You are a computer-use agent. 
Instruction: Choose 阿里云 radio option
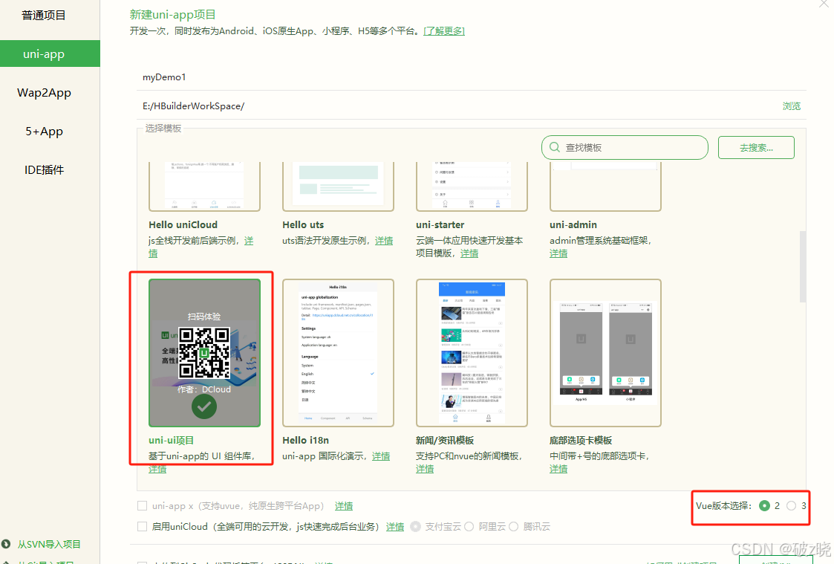[469, 526]
